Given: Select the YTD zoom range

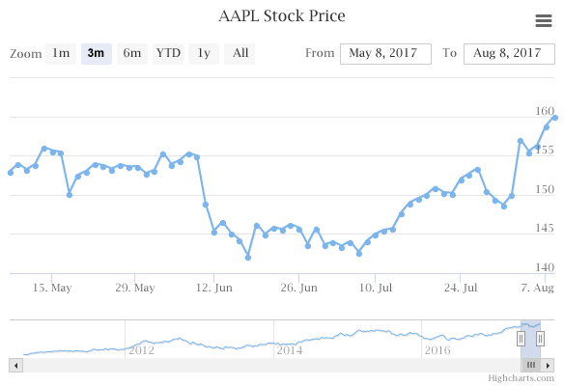Looking at the screenshot, I should (x=168, y=54).
